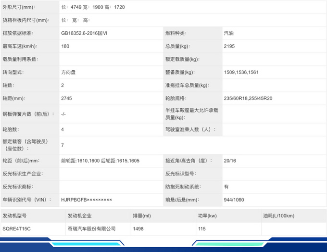This screenshot has height=252, width=327.
Task: Click the 最高车速(km/h) label
Action: (x=20, y=46)
